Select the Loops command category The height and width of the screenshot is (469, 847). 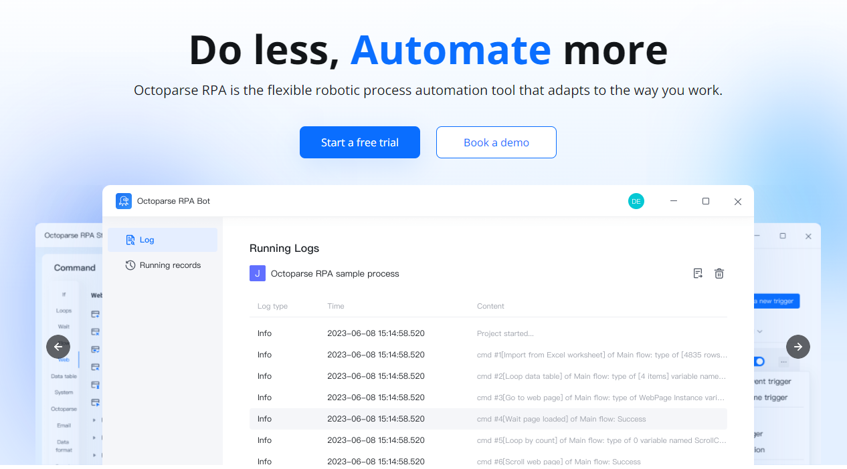(64, 311)
